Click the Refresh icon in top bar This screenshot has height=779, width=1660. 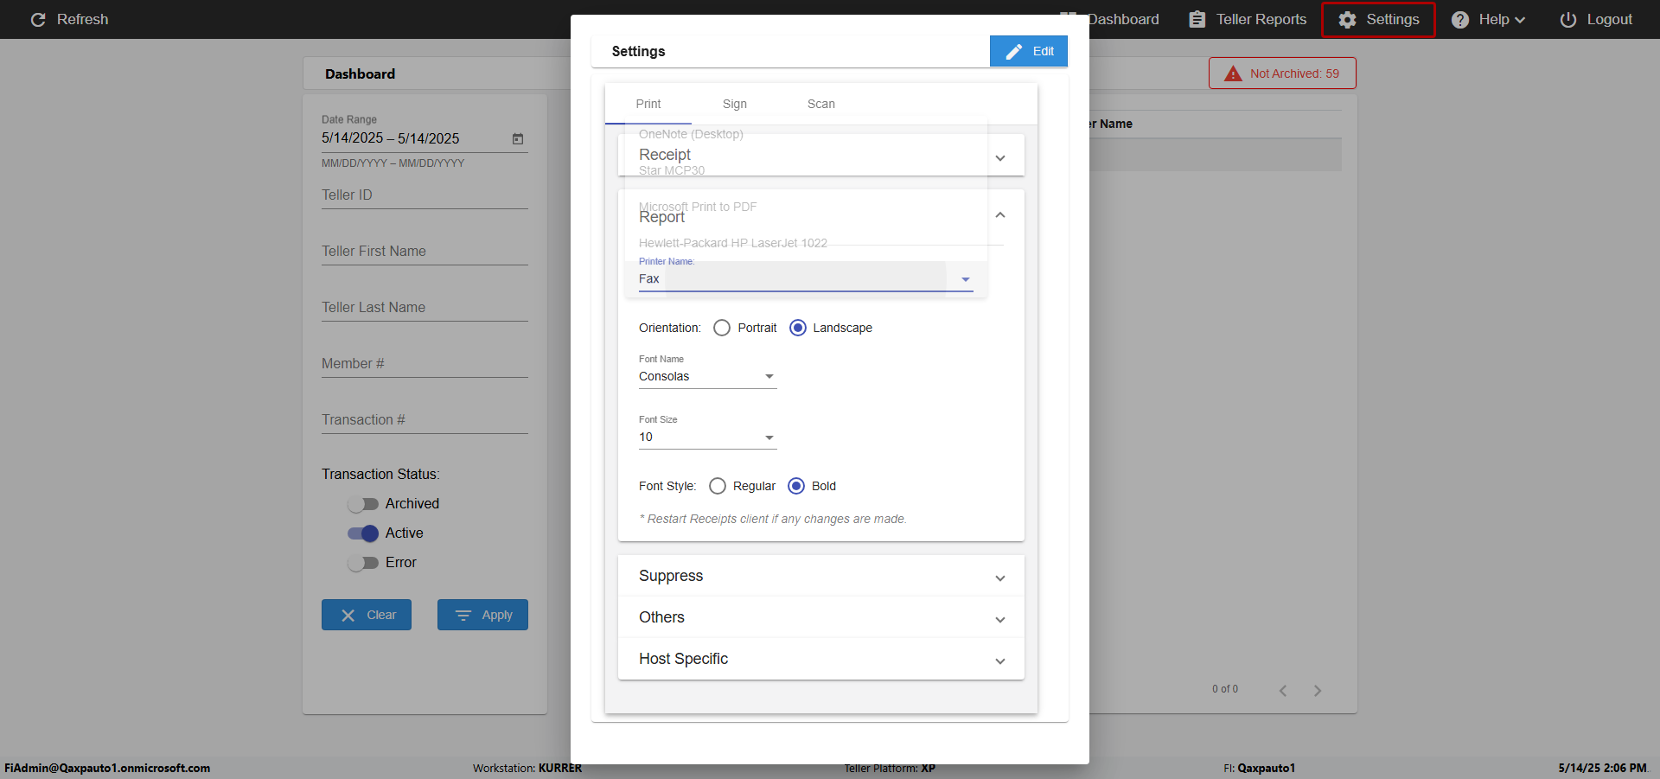point(38,19)
